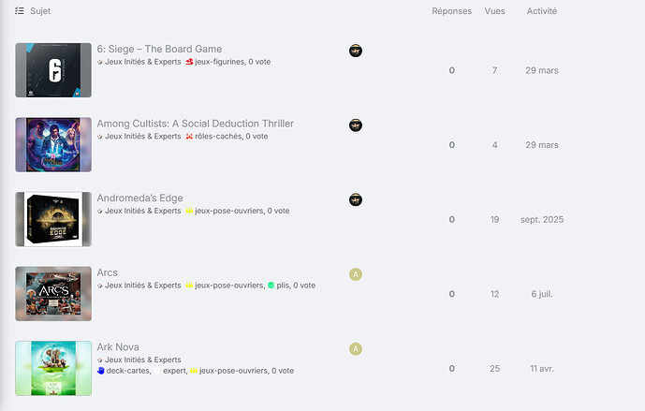Click the 'A' avatar on Arcs row

coord(356,274)
